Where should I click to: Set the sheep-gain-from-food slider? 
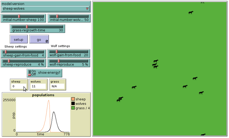point(23,53)
